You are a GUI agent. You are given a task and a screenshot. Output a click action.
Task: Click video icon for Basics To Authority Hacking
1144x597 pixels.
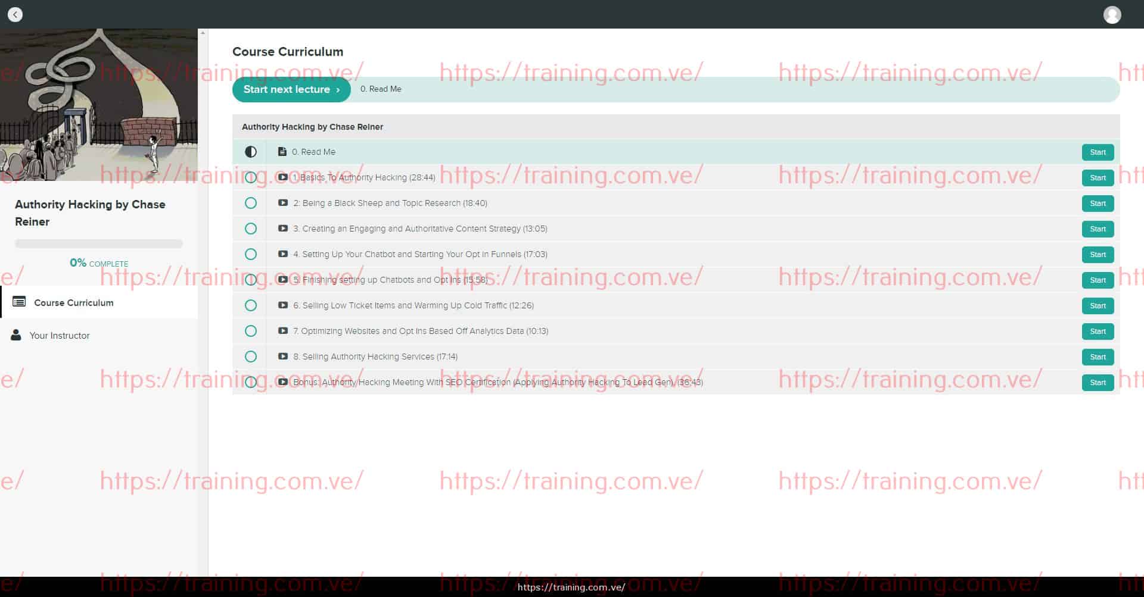pyautogui.click(x=283, y=177)
